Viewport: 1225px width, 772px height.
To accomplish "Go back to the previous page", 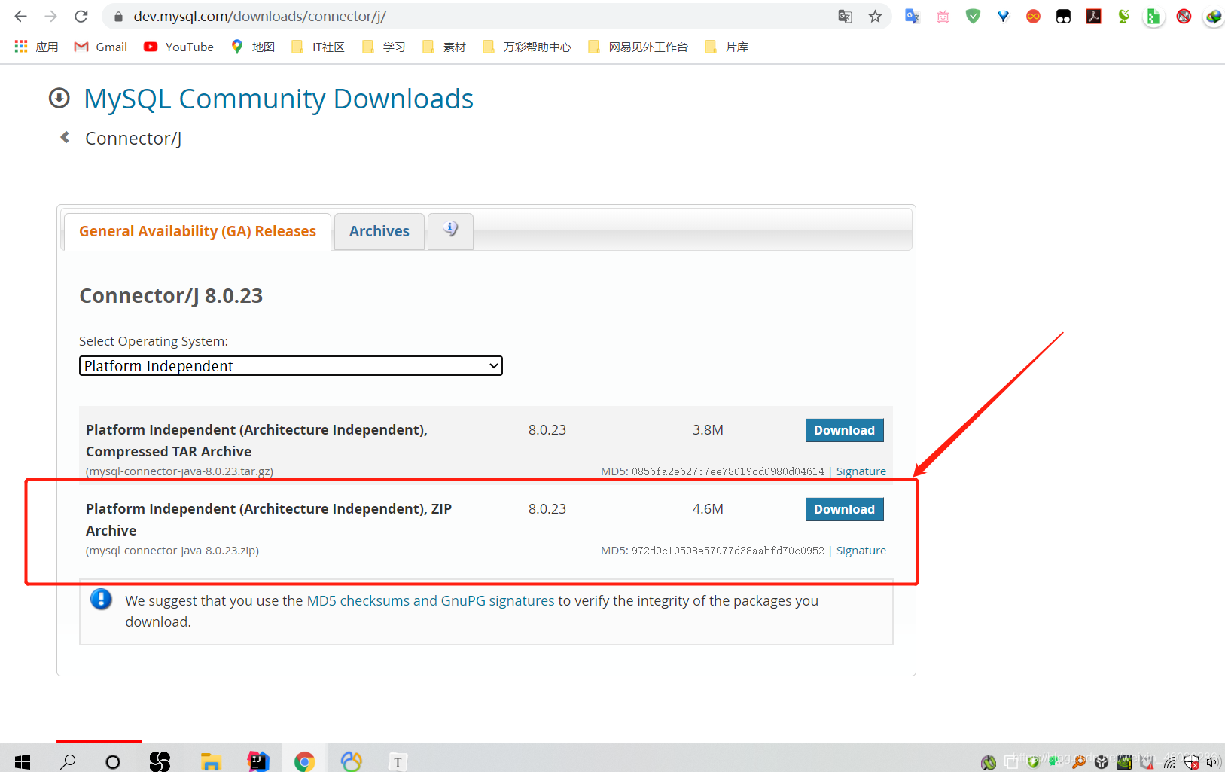I will pyautogui.click(x=20, y=16).
